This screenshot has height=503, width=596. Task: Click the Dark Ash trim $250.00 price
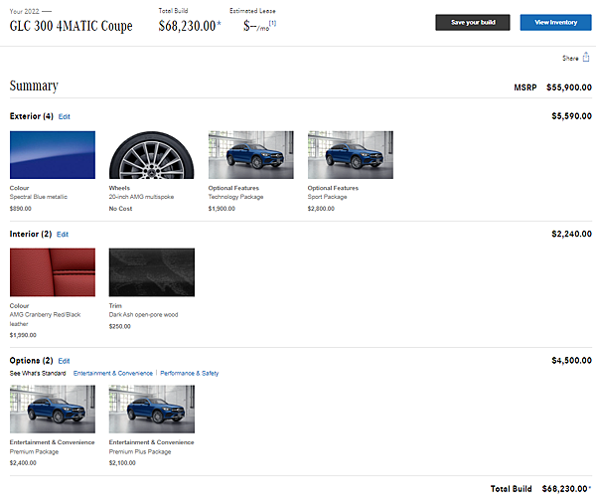pyautogui.click(x=120, y=326)
